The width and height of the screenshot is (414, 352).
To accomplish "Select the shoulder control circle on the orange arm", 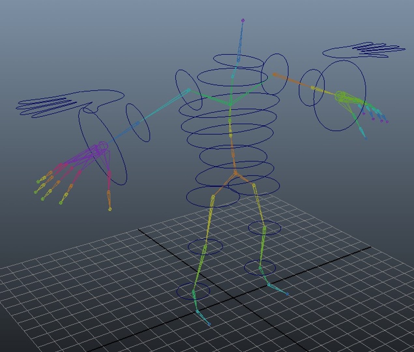I will tap(275, 74).
